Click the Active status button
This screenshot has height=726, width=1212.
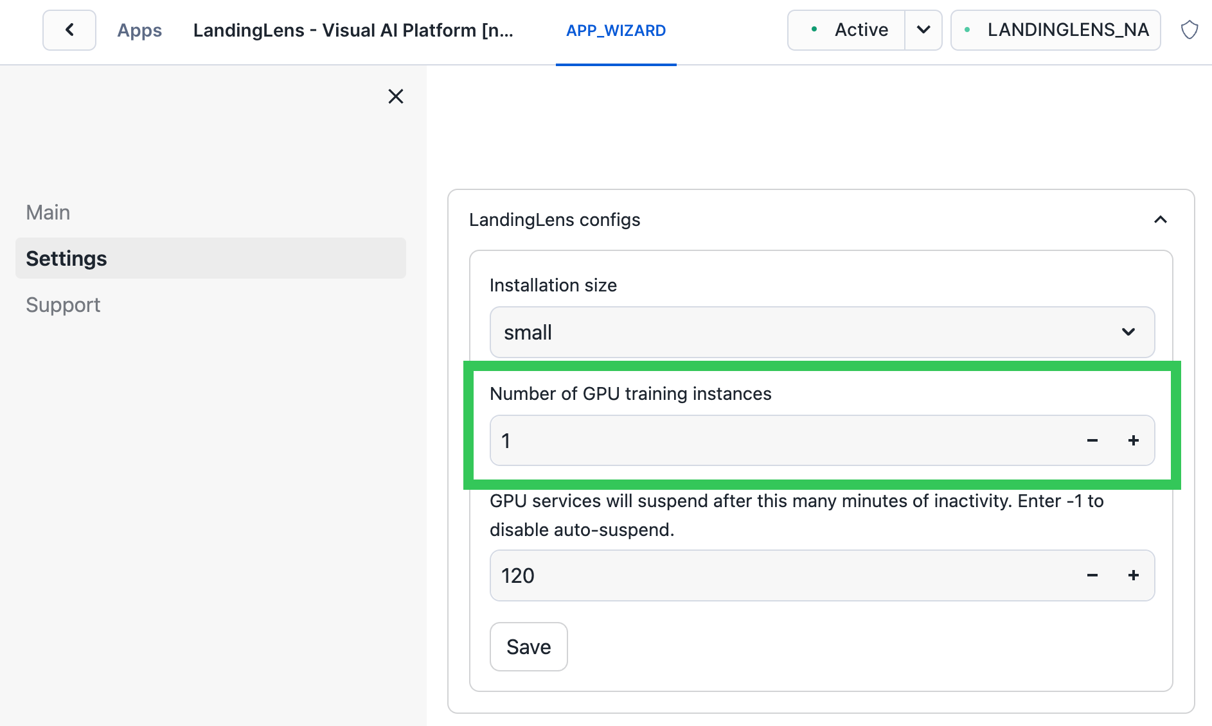point(846,30)
